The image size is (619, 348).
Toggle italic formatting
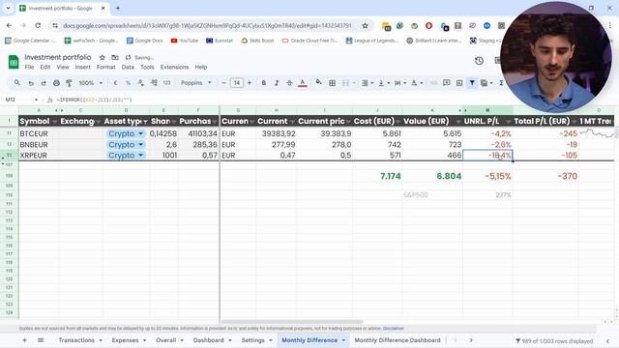coord(277,83)
